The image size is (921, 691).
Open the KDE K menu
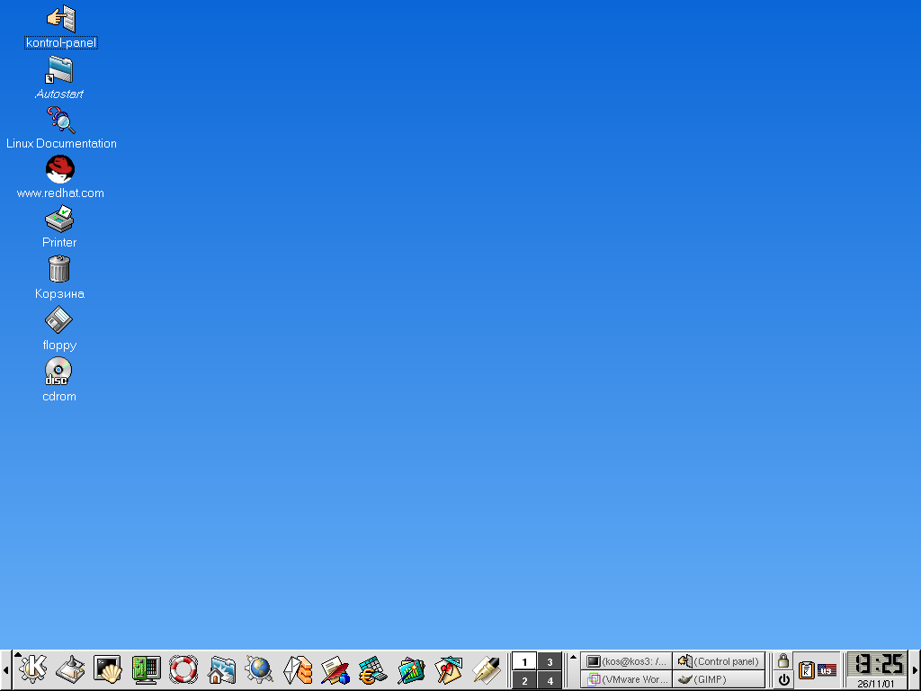[32, 669]
